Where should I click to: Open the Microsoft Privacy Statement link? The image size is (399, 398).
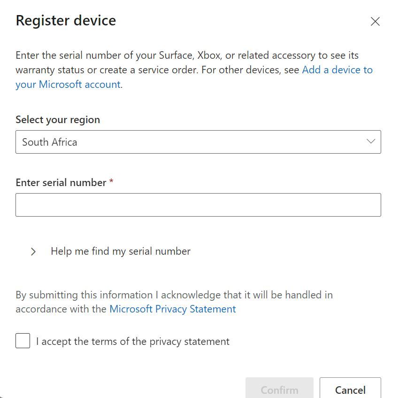pyautogui.click(x=172, y=309)
